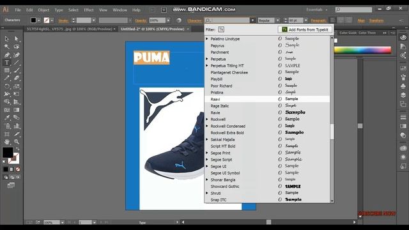The height and width of the screenshot is (230, 409).
Task: Expand the Palatino Linotype font family
Action: tap(207, 38)
